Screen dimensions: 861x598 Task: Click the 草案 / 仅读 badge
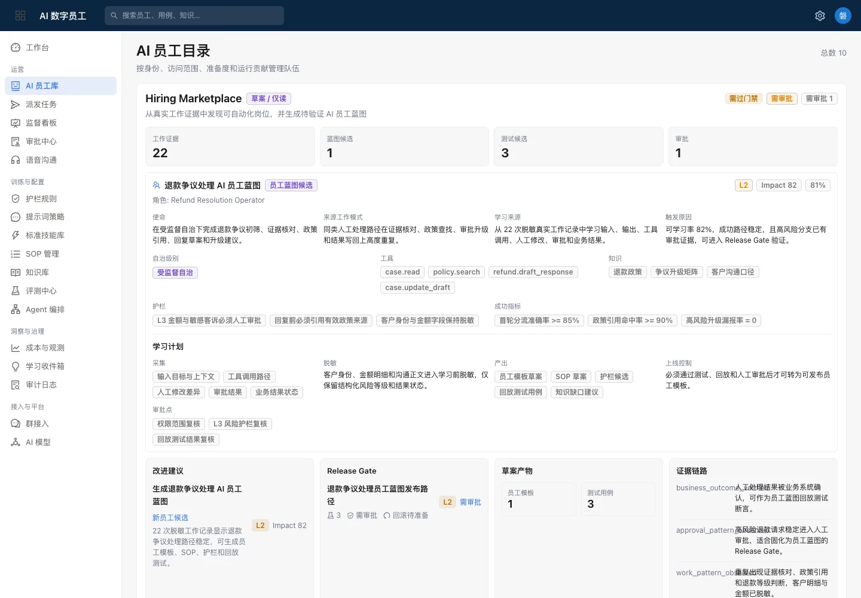(268, 99)
